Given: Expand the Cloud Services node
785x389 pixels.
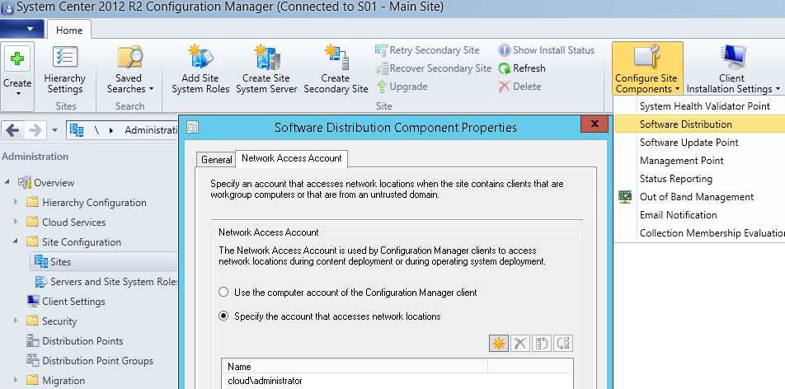Looking at the screenshot, I should [16, 222].
